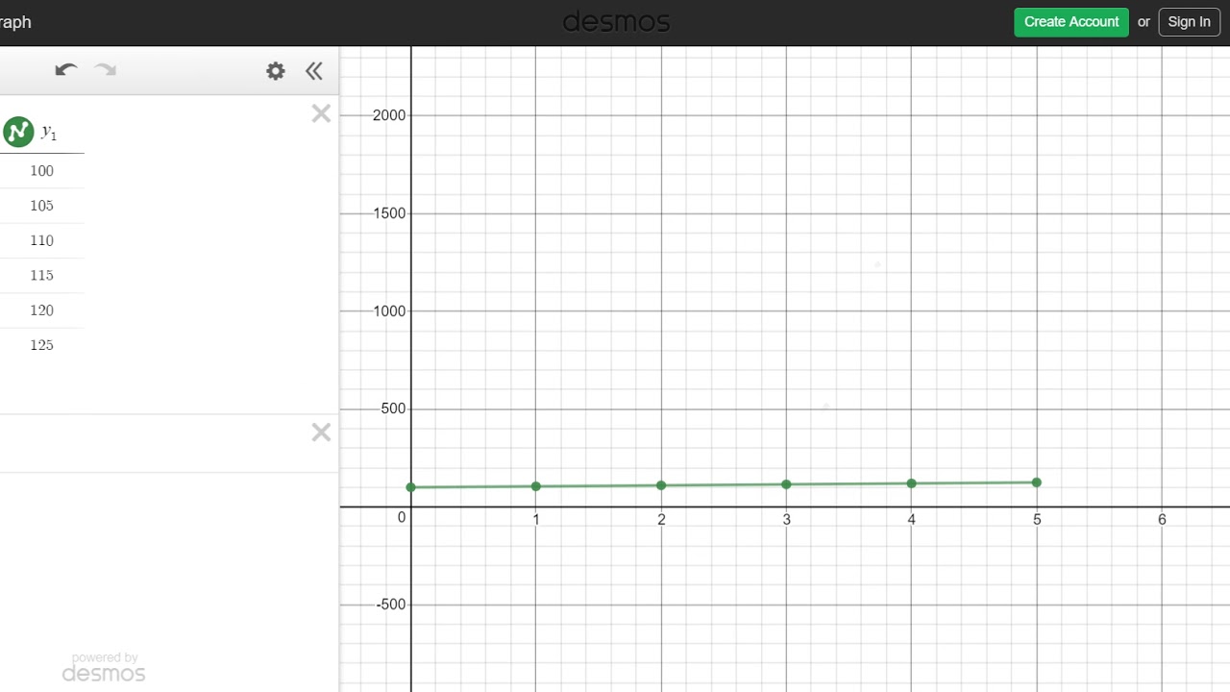Undo the last action
The image size is (1230, 692).
click(x=66, y=70)
